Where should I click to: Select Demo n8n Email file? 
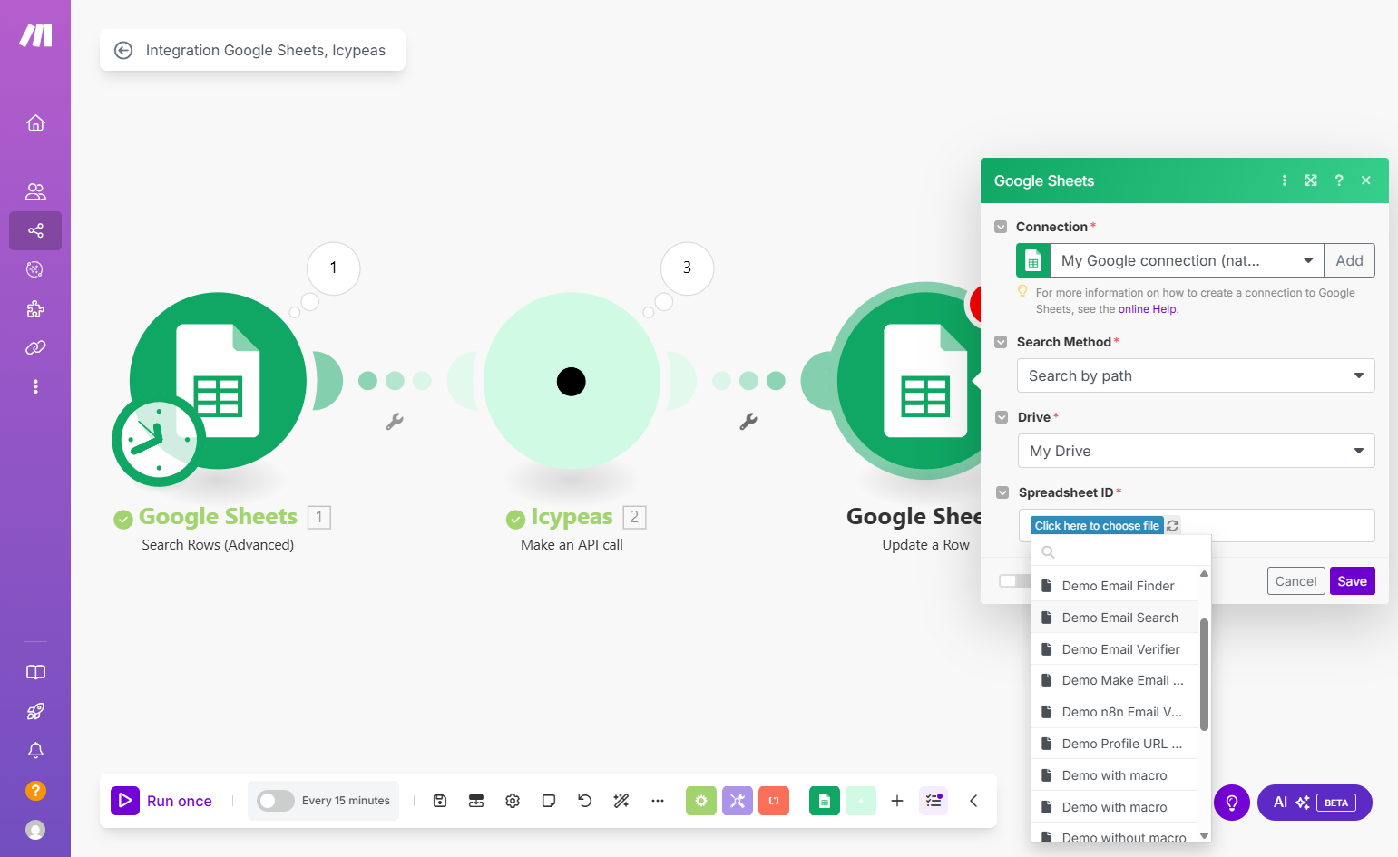coord(1115,712)
